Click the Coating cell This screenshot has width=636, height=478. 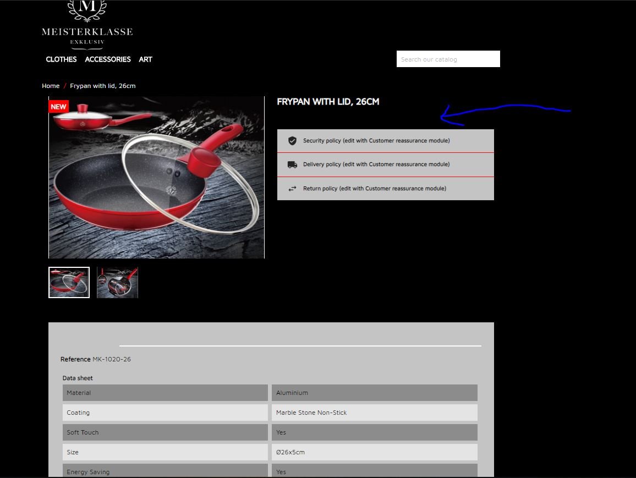165,413
